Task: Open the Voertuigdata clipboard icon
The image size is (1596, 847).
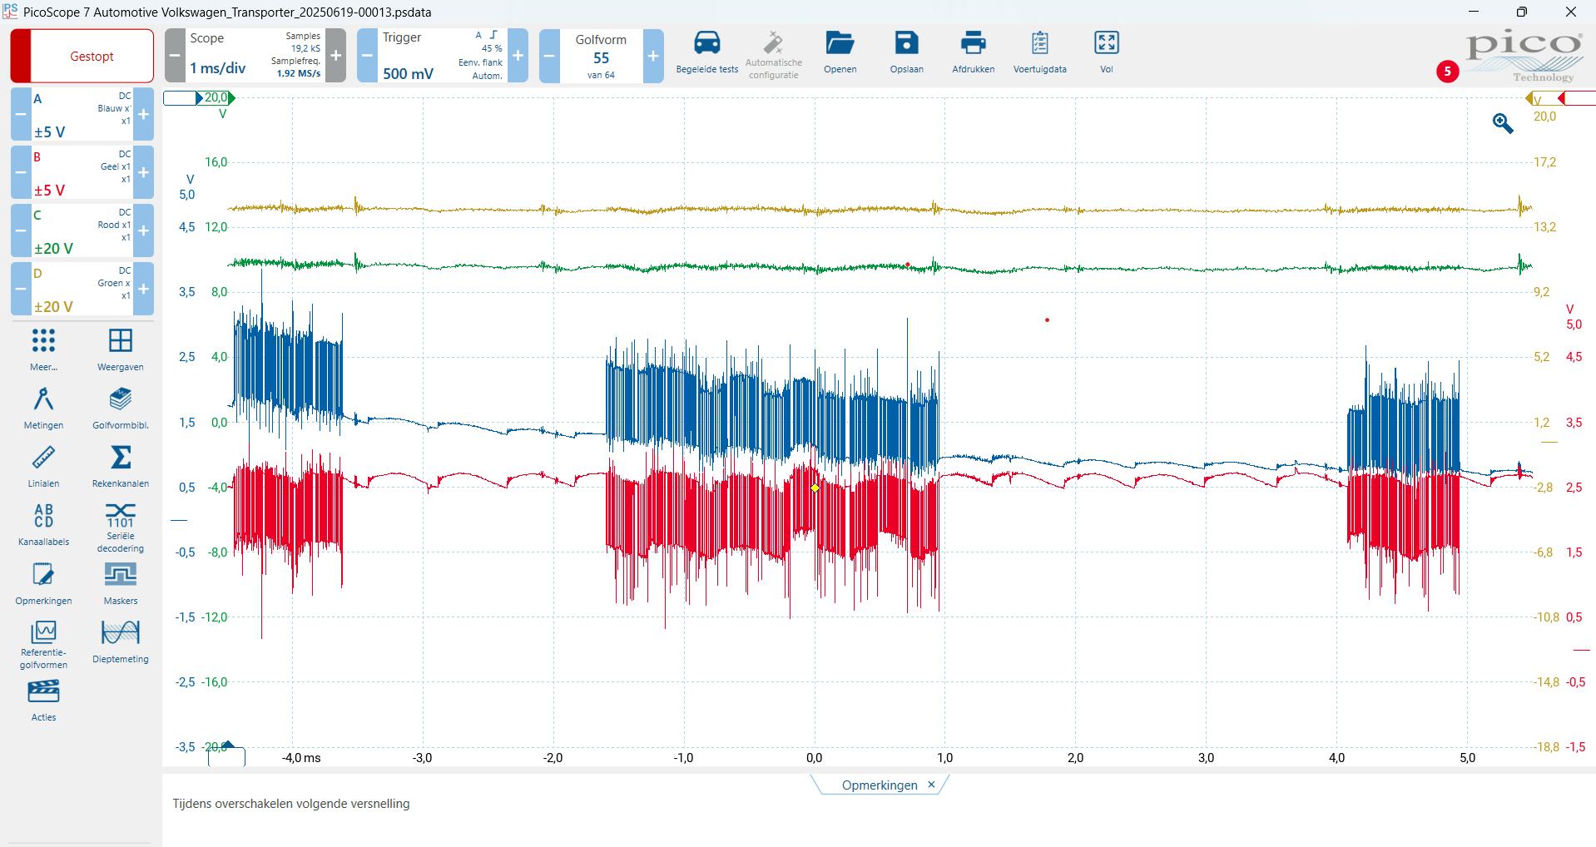Action: click(x=1039, y=44)
